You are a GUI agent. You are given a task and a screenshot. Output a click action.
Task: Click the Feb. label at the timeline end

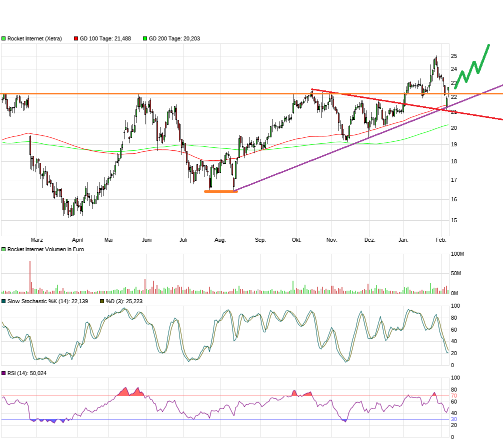point(440,240)
